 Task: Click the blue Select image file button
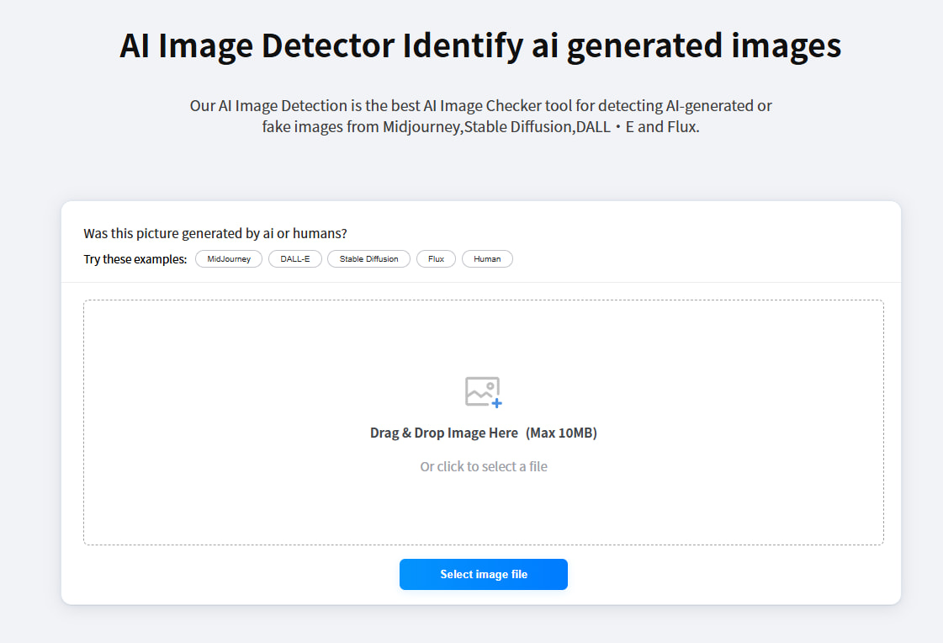tap(483, 574)
